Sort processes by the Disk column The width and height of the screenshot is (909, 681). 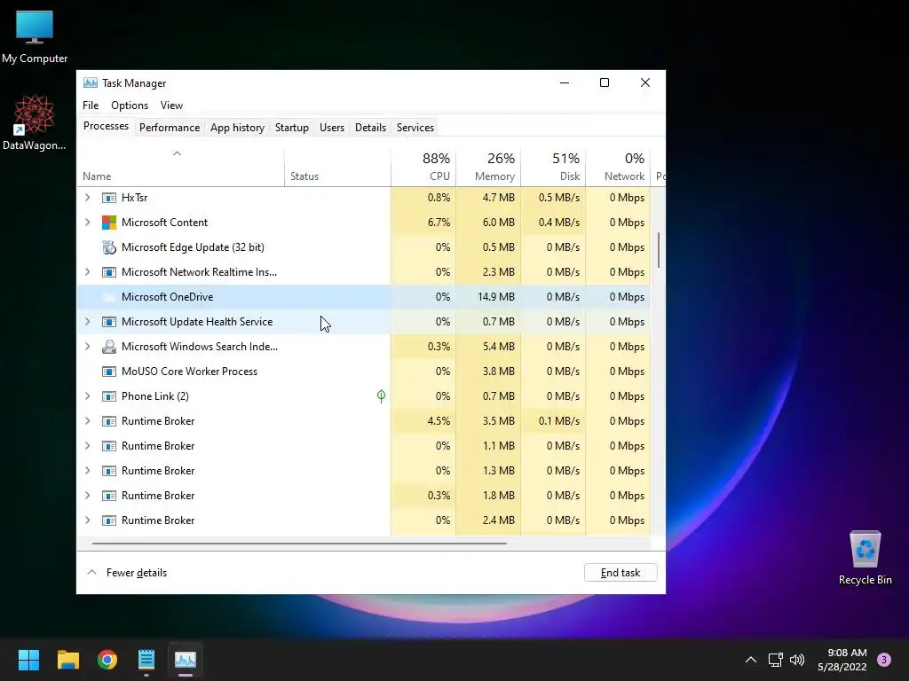554,167
